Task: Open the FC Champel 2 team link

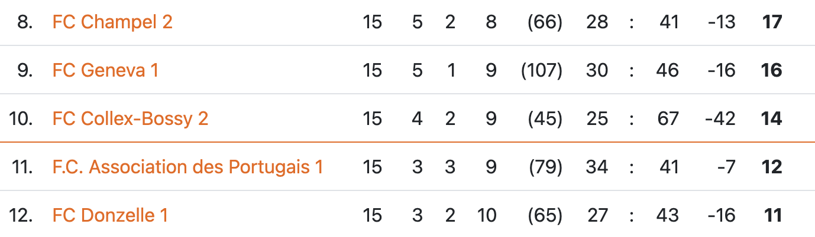Action: coord(112,22)
